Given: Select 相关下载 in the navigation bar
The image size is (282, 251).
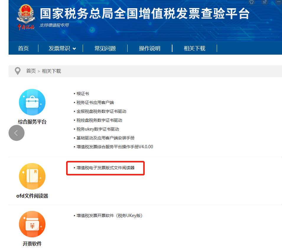Looking at the screenshot, I should (x=195, y=48).
